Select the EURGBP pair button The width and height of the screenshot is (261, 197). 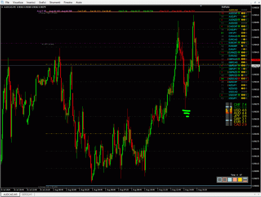pos(233,46)
